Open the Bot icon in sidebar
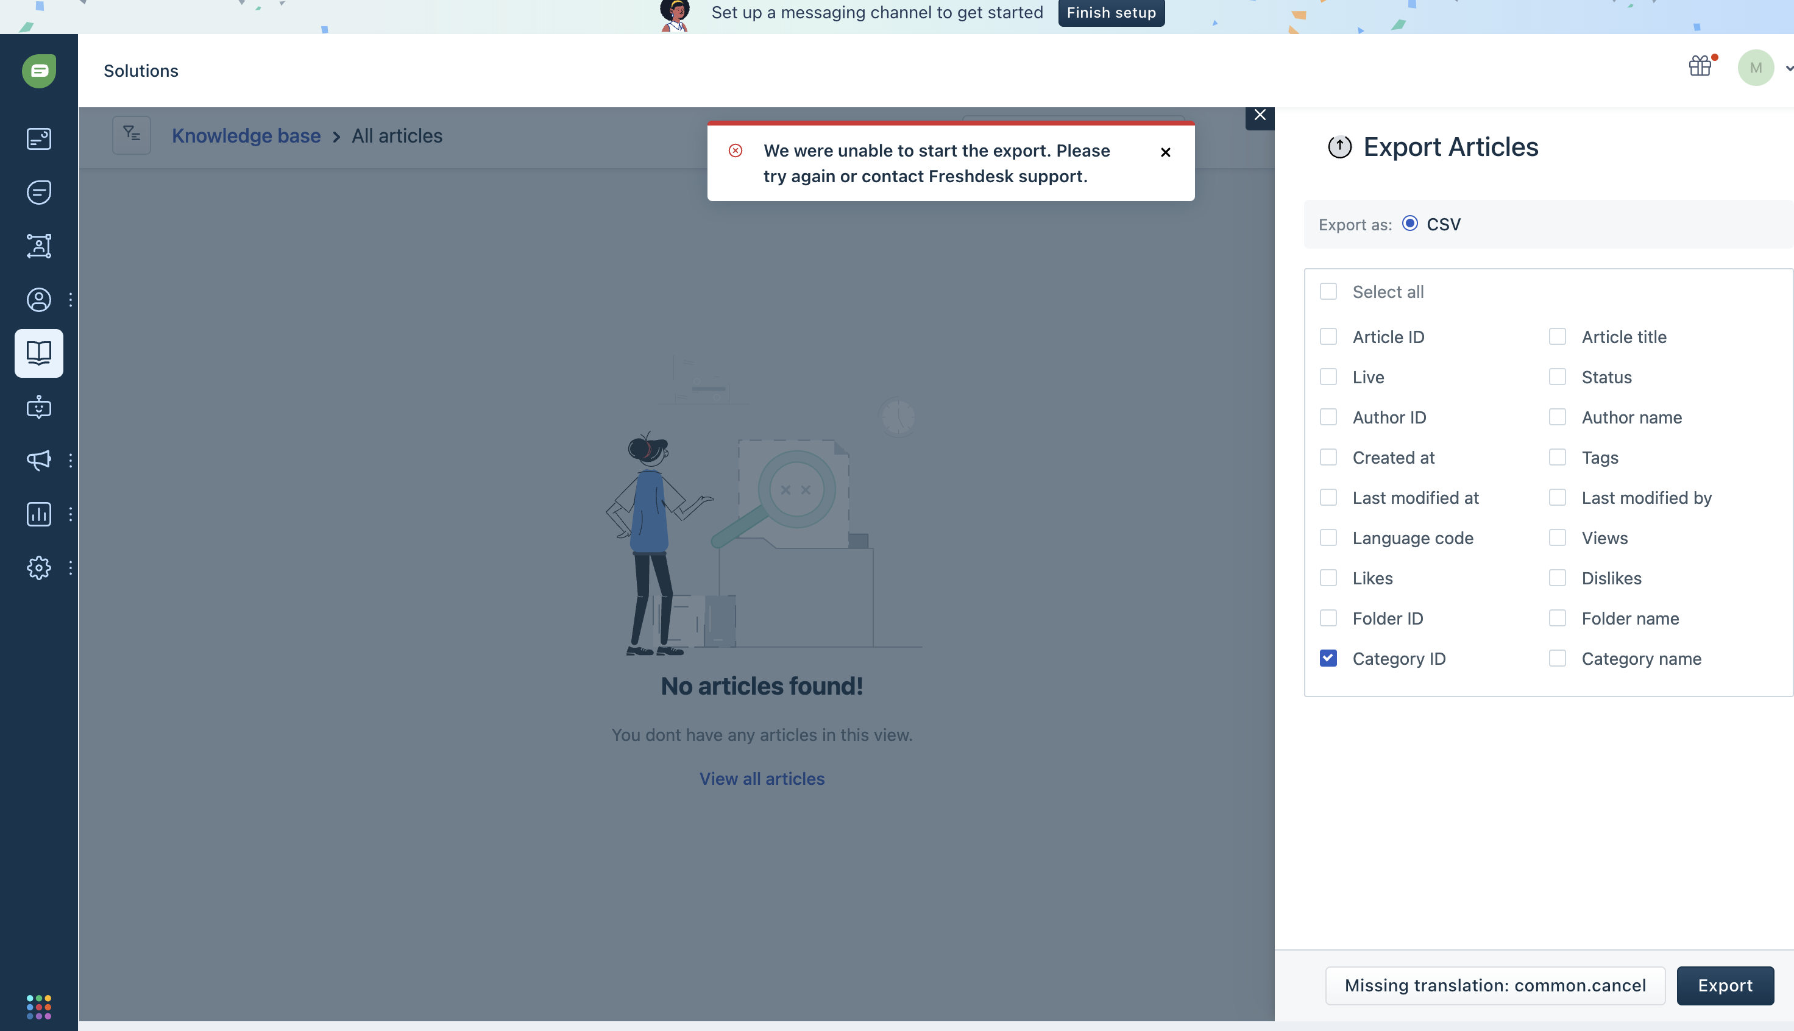This screenshot has width=1794, height=1031. point(39,407)
